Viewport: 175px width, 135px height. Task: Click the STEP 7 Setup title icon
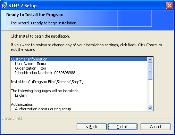pos(5,6)
